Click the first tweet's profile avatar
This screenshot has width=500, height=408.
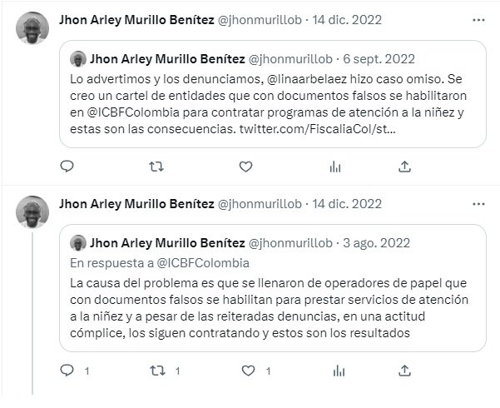32,31
